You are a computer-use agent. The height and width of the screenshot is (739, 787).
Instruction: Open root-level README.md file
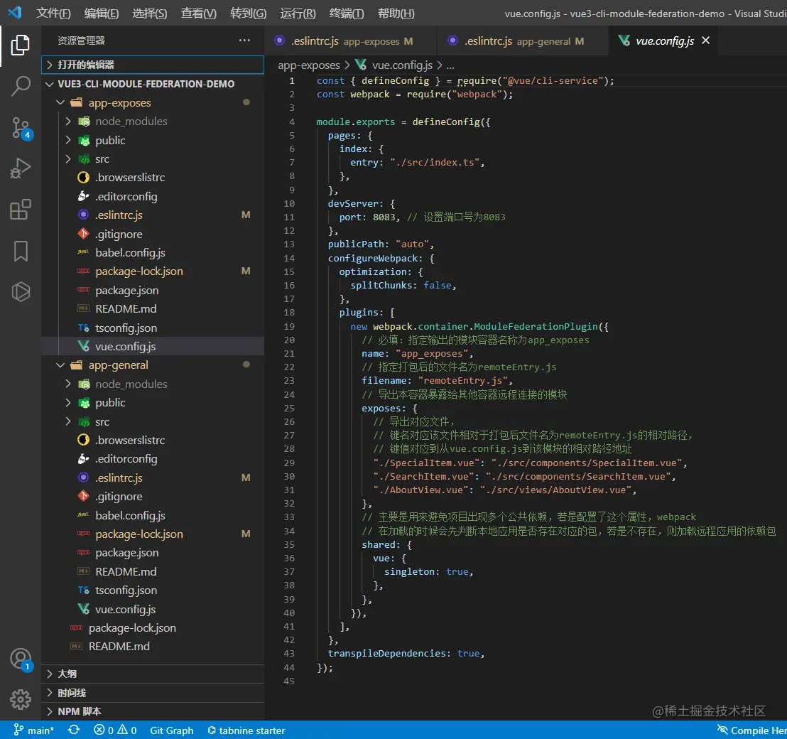153,647
